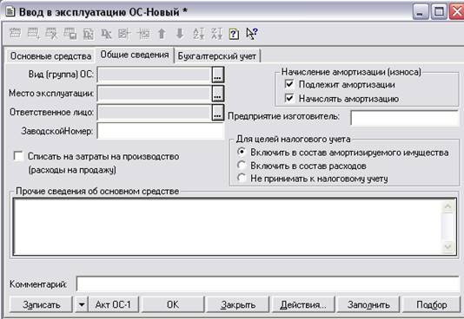Switch to the Основные средства tab
The width and height of the screenshot is (464, 319).
pyautogui.click(x=50, y=56)
